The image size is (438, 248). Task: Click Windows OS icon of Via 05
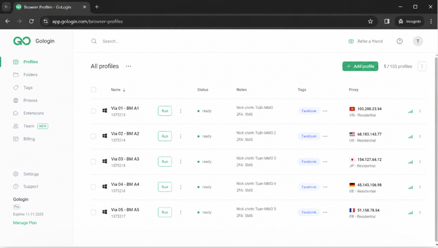[x=104, y=212]
